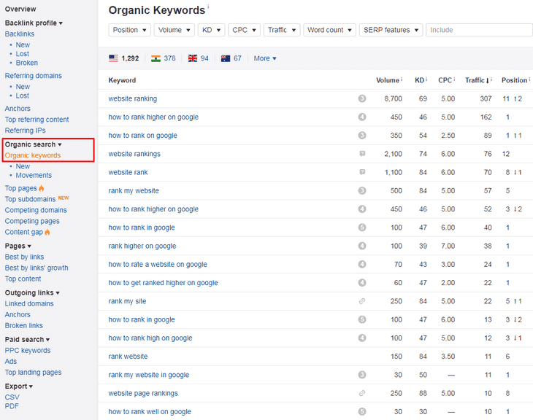The image size is (533, 420).
Task: Click the info icon next to Organic Keywords title
Action: click(208, 7)
